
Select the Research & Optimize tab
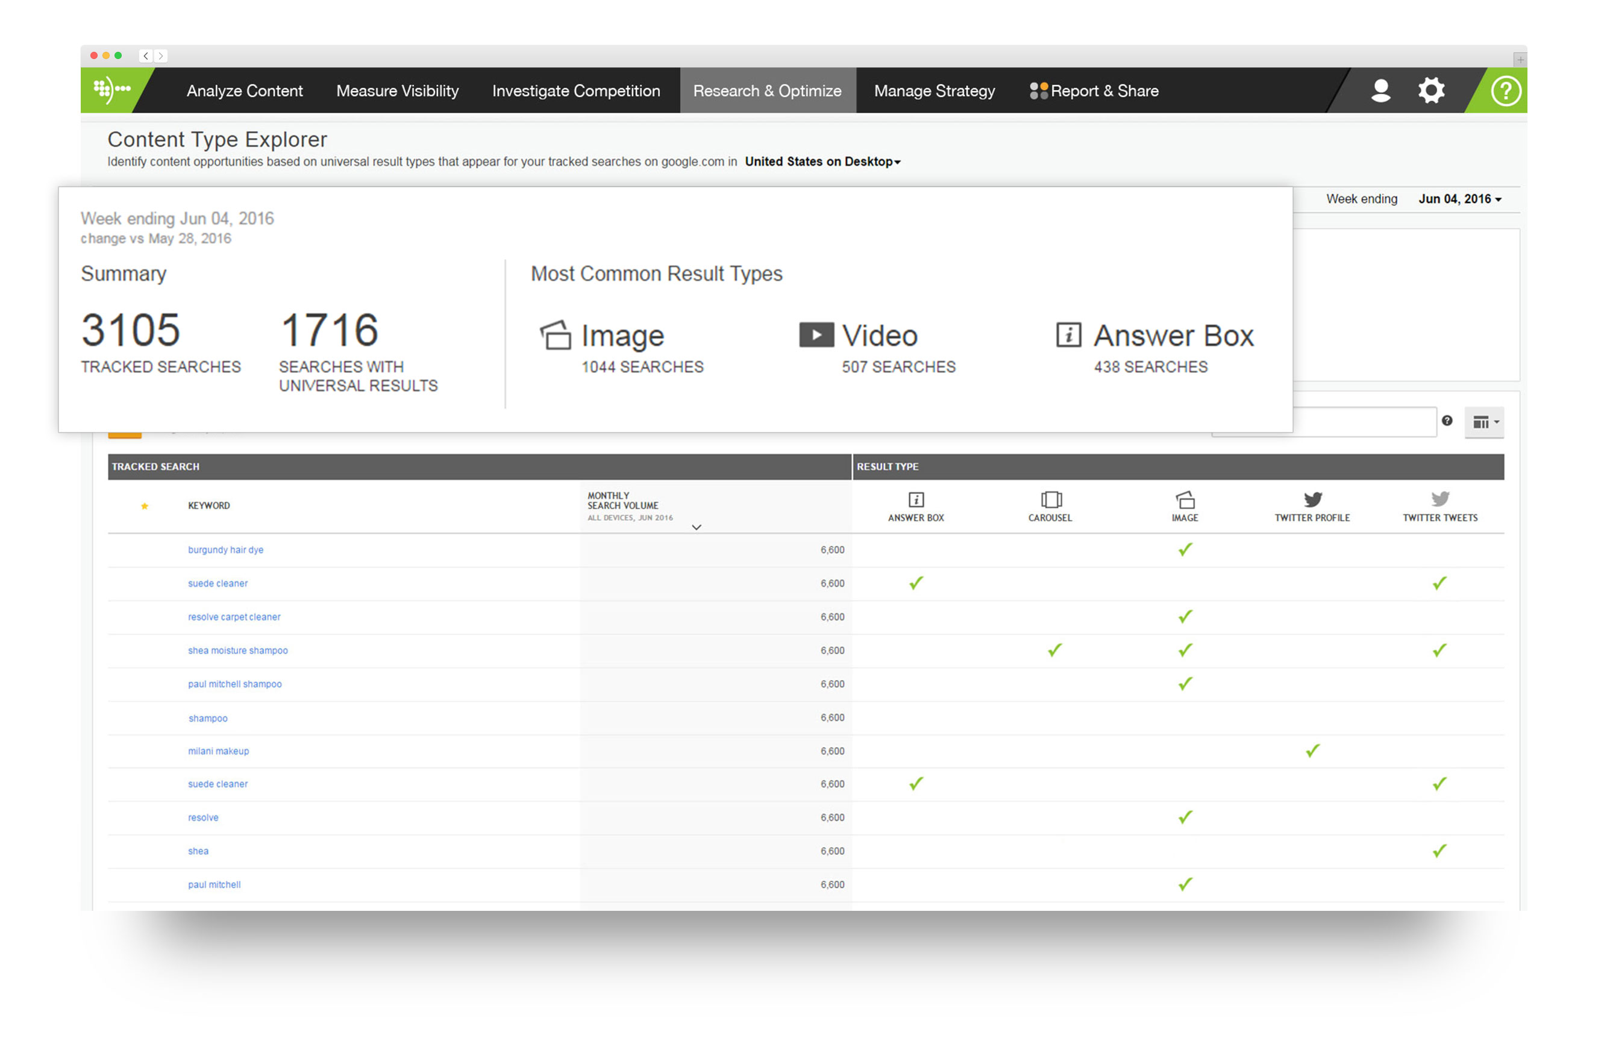point(768,90)
